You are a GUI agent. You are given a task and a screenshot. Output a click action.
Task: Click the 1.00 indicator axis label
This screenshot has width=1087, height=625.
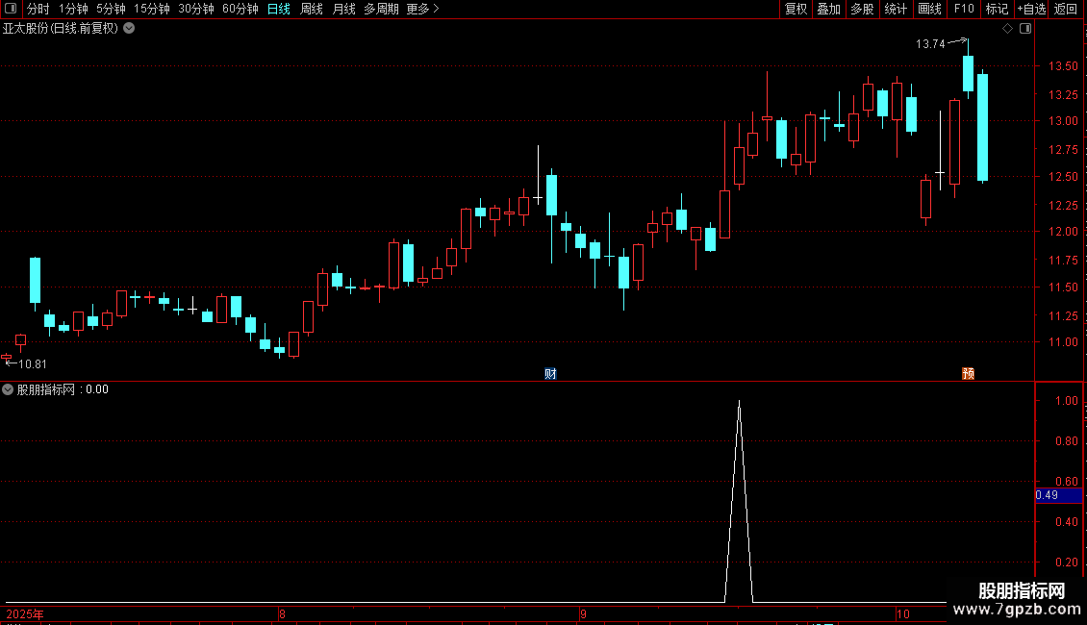[x=1066, y=401]
